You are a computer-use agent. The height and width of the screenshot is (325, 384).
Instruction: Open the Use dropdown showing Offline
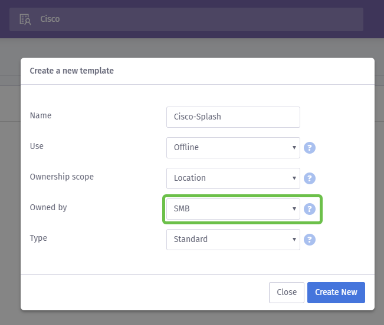click(x=233, y=148)
